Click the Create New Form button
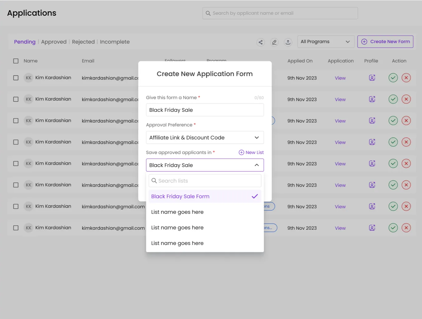This screenshot has height=319, width=422. pyautogui.click(x=385, y=42)
